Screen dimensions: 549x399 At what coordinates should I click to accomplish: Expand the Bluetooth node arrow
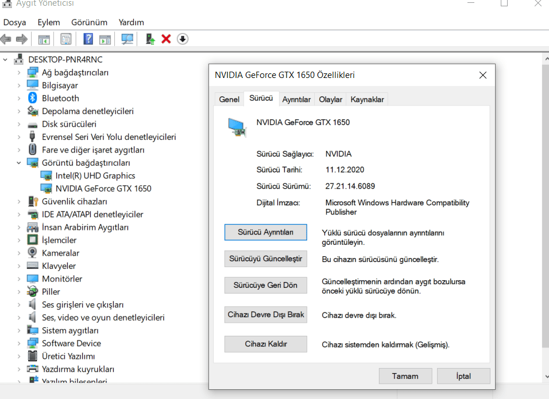point(19,99)
